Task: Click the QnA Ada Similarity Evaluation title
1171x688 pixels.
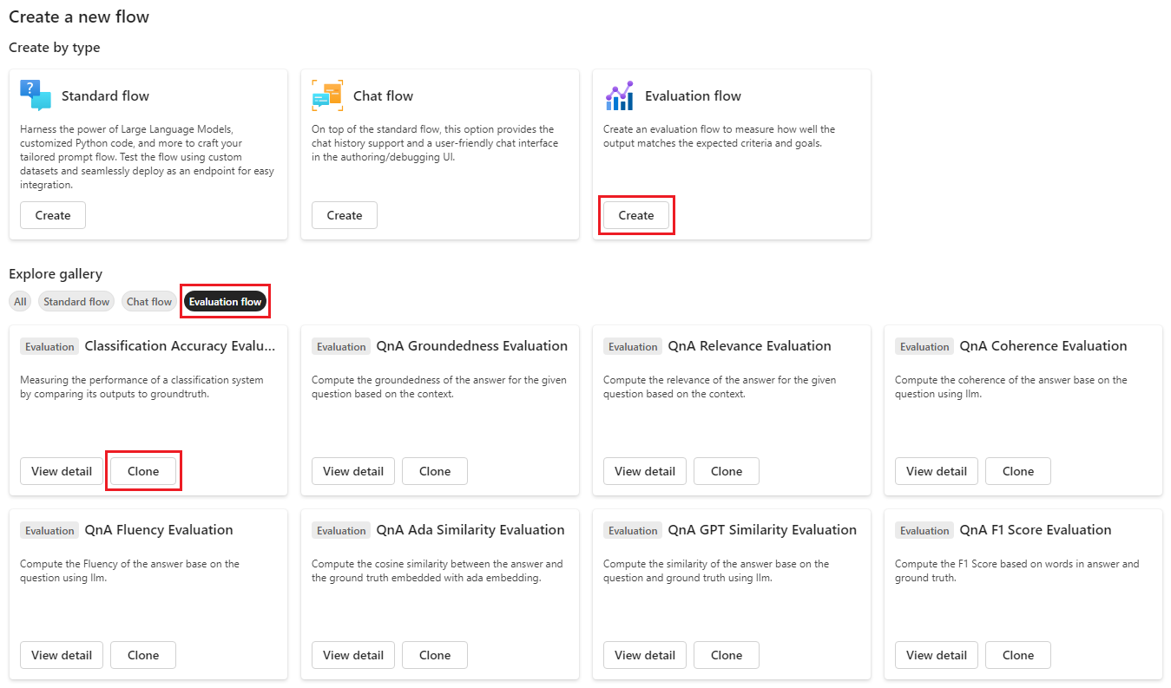Action: (x=470, y=530)
